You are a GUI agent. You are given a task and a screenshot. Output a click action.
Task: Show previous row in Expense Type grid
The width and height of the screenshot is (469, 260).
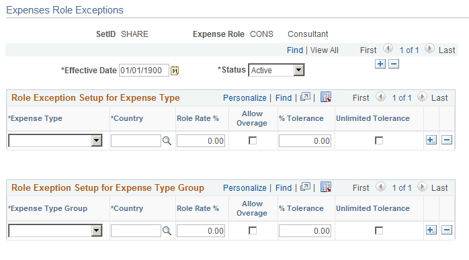pyautogui.click(x=380, y=96)
